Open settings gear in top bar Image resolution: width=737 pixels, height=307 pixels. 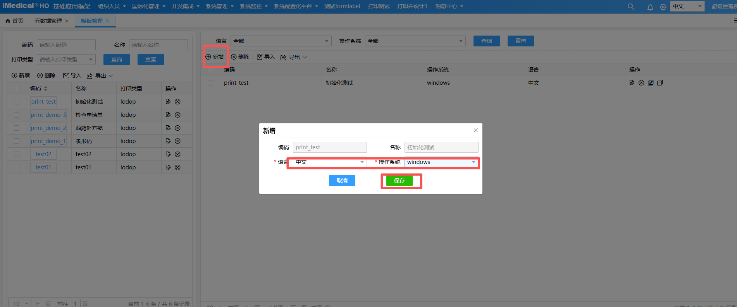663,7
